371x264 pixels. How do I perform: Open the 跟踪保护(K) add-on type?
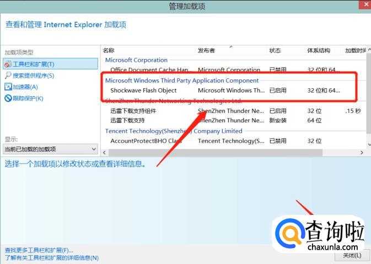[28, 99]
